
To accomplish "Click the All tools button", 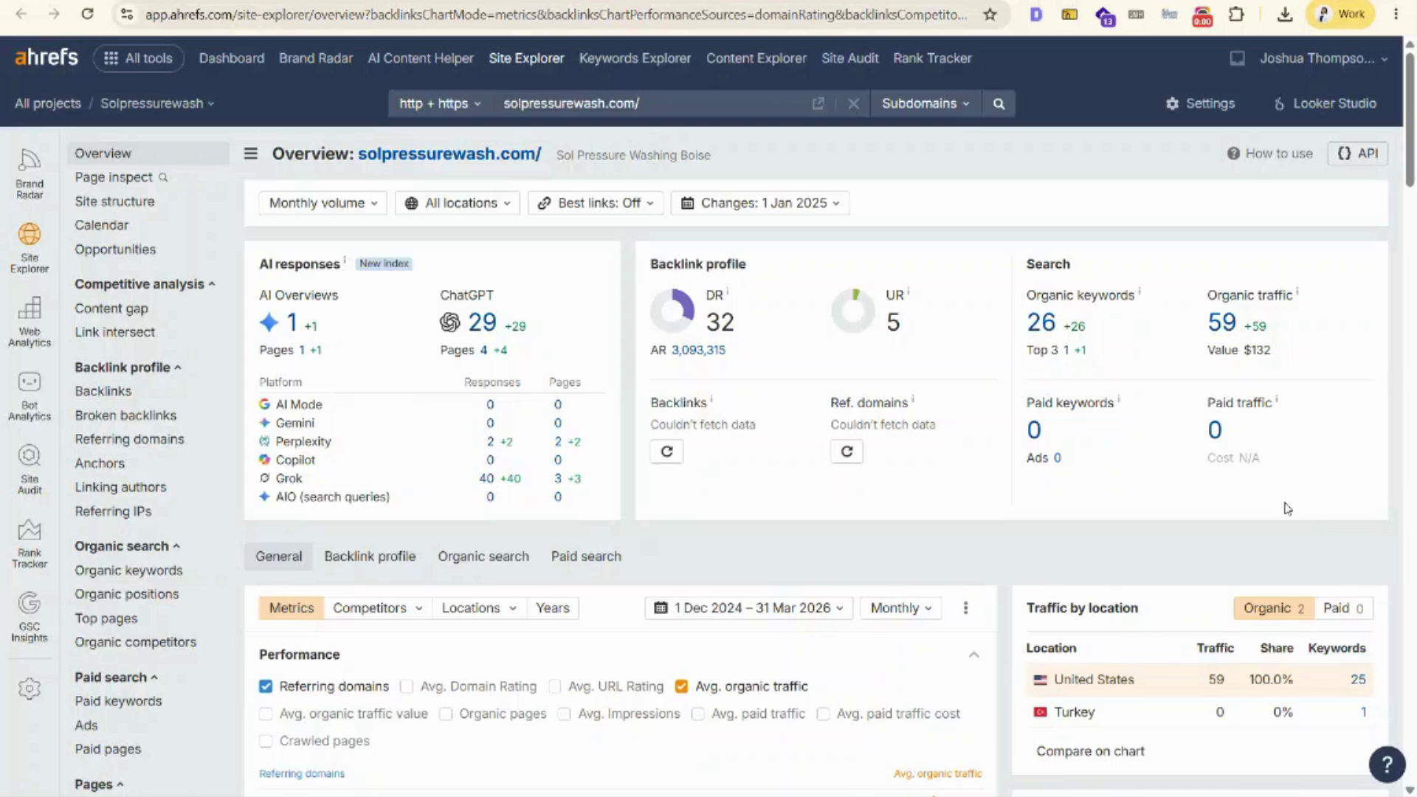I will [x=138, y=58].
